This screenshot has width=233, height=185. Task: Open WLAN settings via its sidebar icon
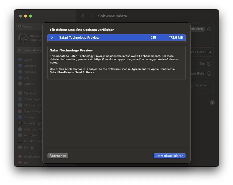click(x=20, y=60)
